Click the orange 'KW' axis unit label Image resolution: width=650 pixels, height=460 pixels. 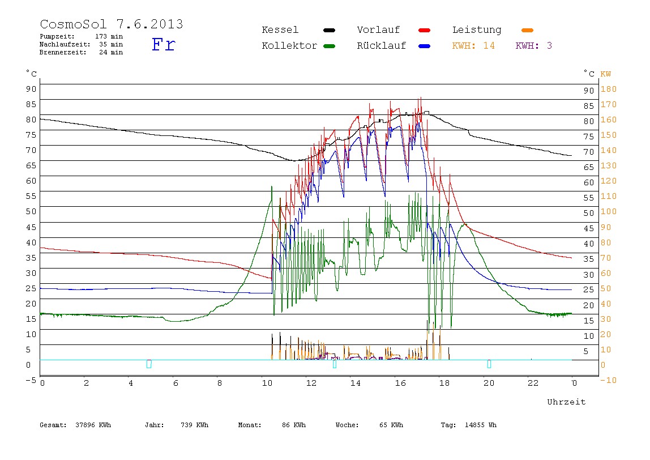point(606,74)
